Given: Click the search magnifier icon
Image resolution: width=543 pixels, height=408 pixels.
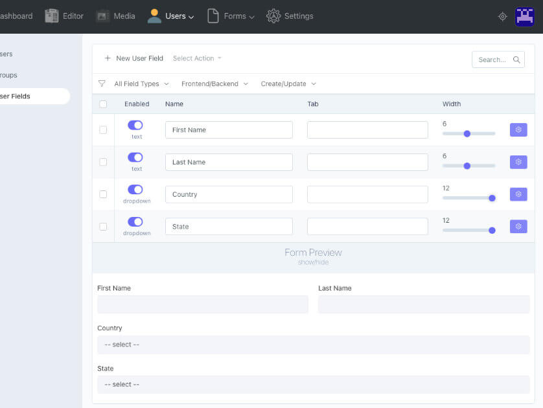Looking at the screenshot, I should pyautogui.click(x=516, y=60).
